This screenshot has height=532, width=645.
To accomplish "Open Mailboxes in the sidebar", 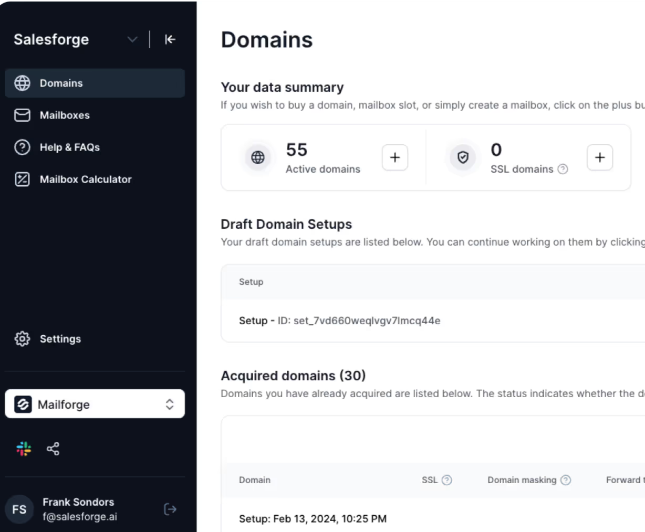I will (x=95, y=115).
